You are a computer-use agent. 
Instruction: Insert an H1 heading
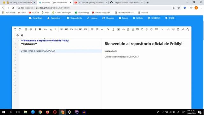click(62, 29)
